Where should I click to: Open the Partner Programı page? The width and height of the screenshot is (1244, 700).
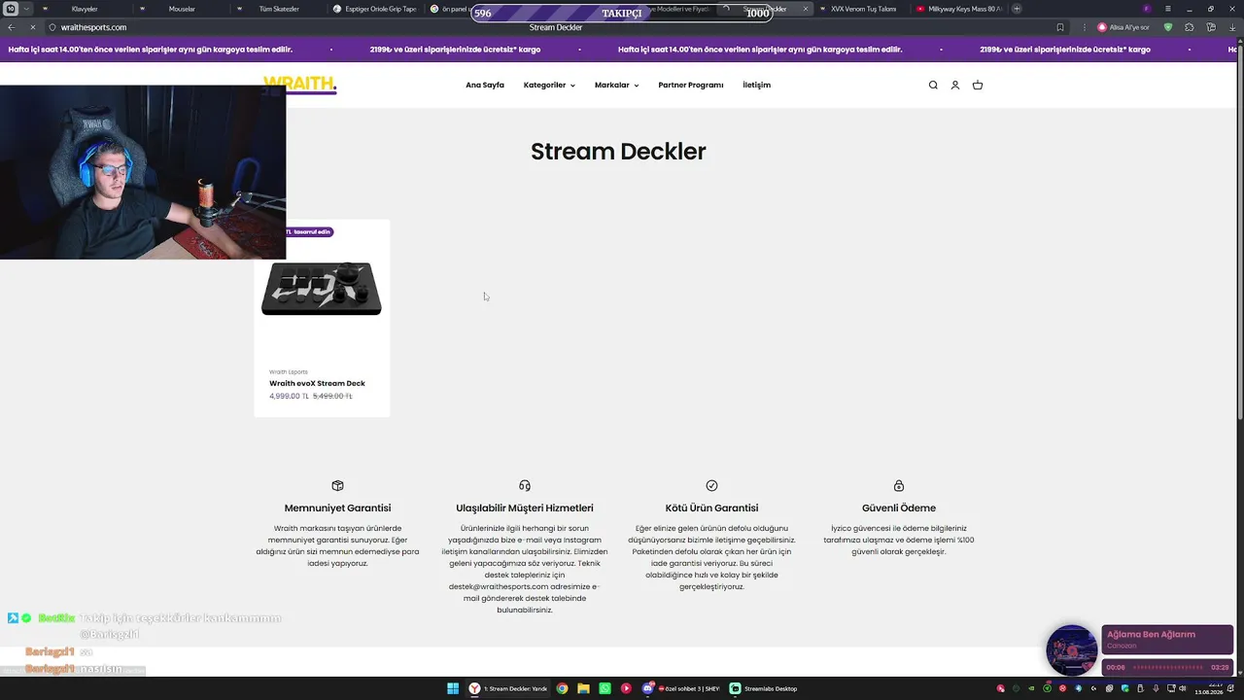click(x=691, y=86)
